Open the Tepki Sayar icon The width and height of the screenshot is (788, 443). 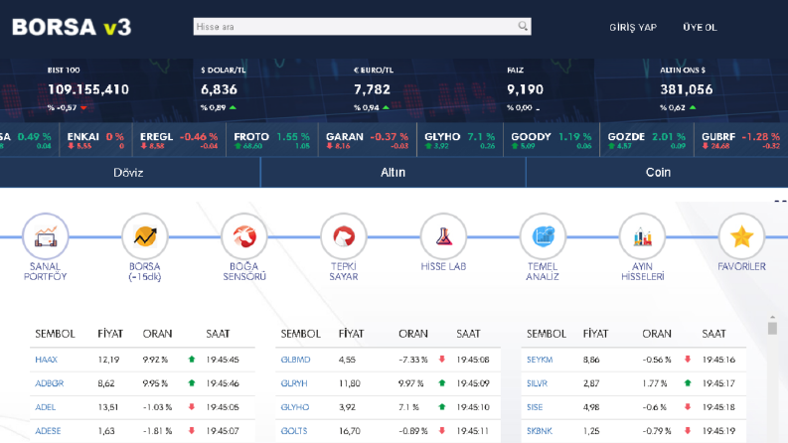(x=344, y=236)
